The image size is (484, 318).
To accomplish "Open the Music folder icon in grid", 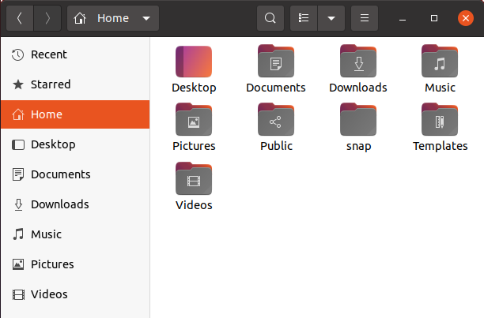I will (x=440, y=62).
